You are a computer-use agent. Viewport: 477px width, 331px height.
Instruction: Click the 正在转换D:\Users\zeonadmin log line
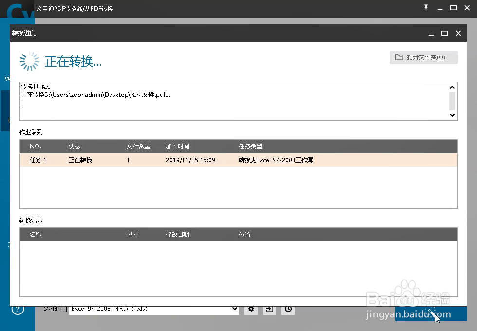pos(95,95)
